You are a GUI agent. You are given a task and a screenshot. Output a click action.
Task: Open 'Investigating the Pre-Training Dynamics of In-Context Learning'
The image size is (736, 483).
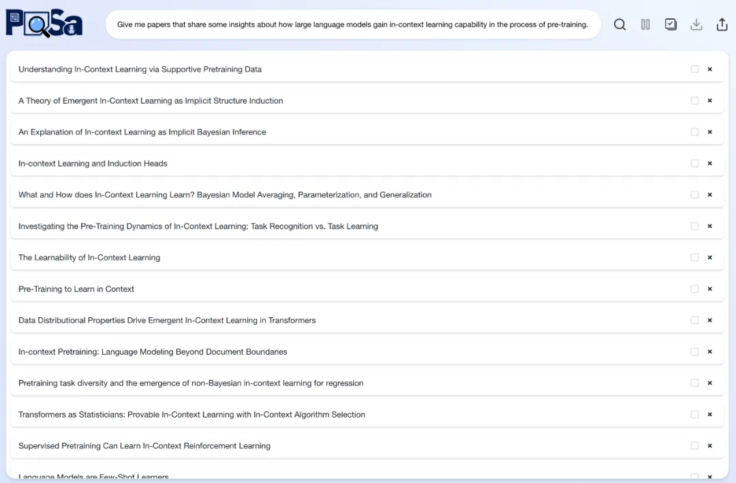click(198, 226)
